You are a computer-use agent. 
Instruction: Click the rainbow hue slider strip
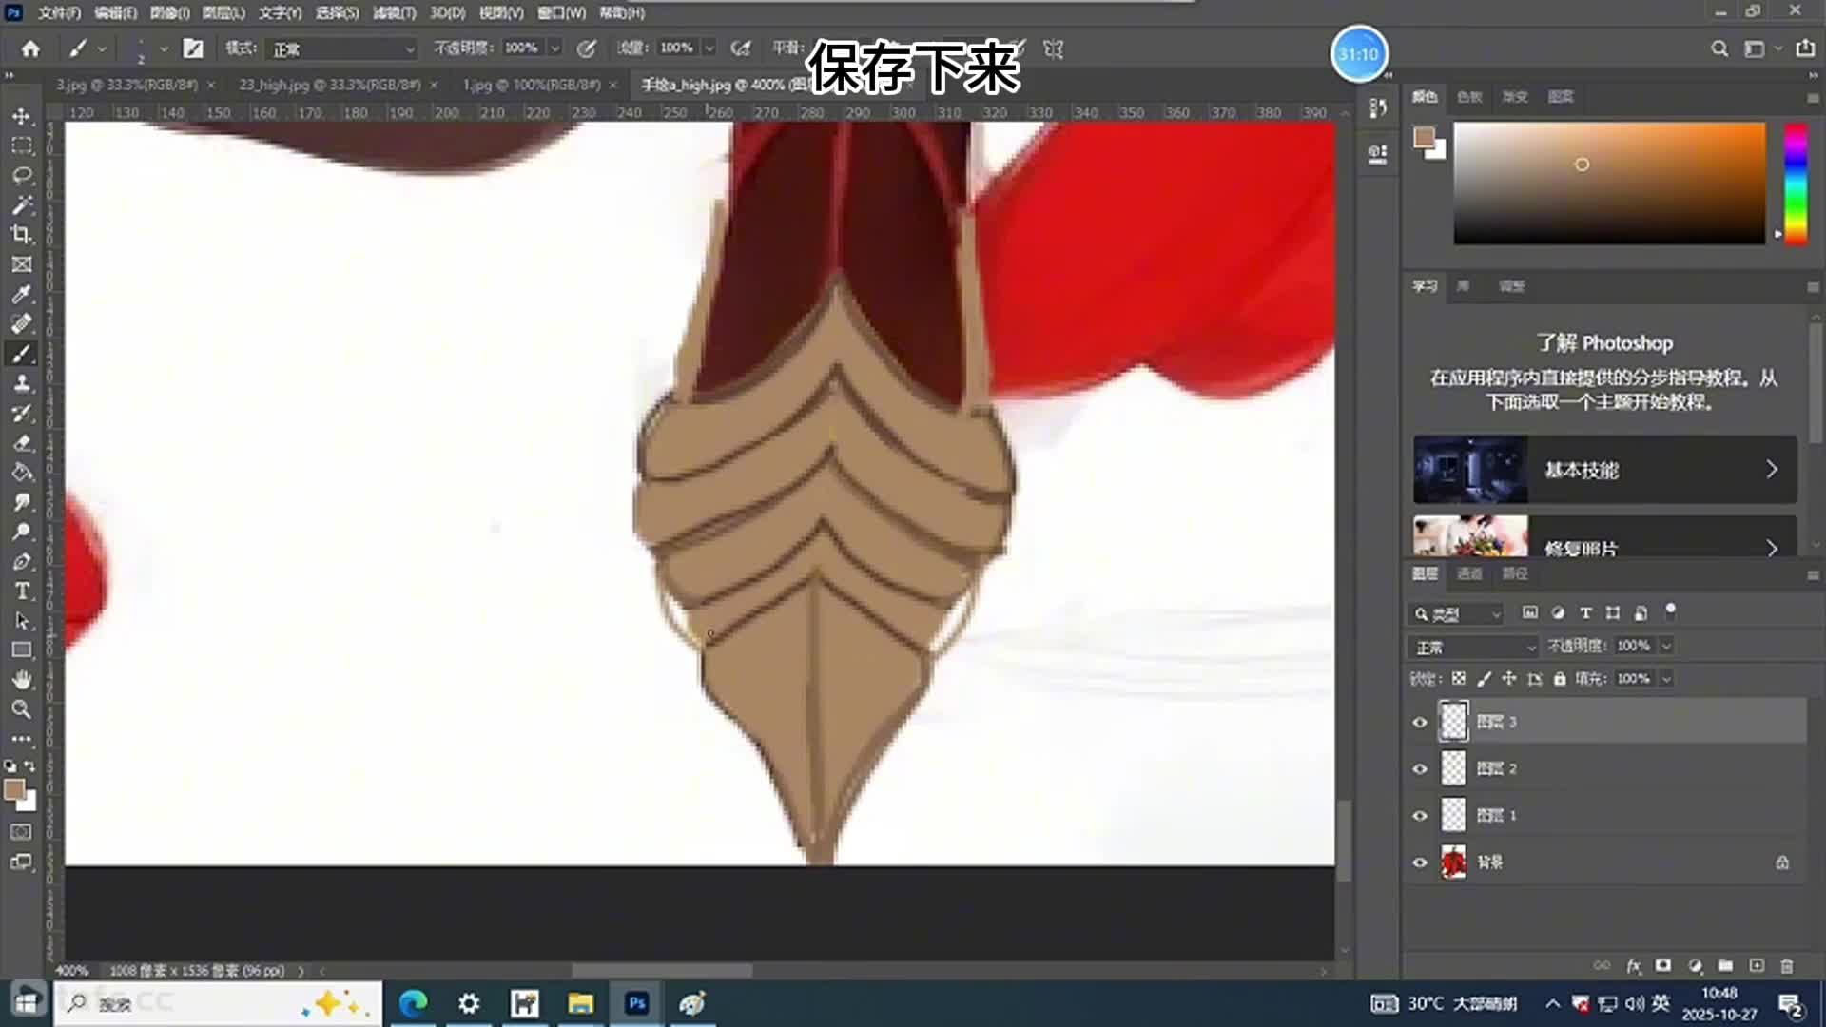click(1795, 183)
